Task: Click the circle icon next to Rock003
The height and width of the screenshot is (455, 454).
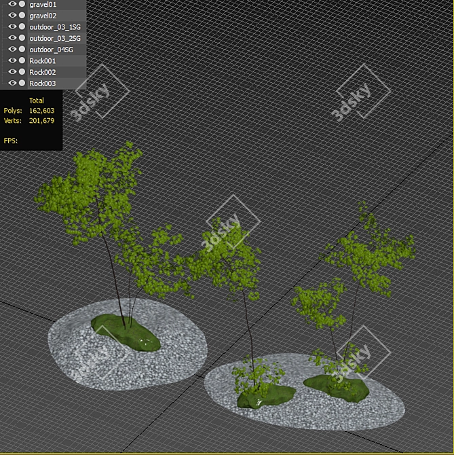Action: (22, 83)
